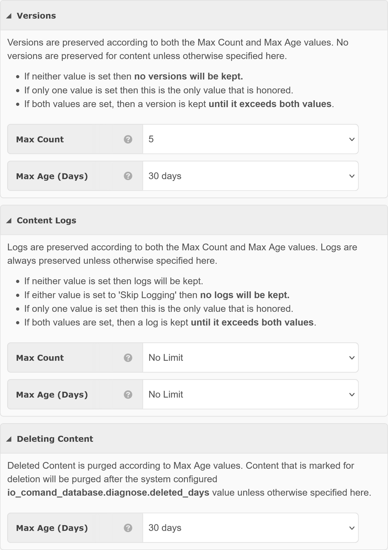Viewport: 388px width, 550px height.
Task: Collapse Deleting Content using its triangle arrow
Action: tap(9, 439)
